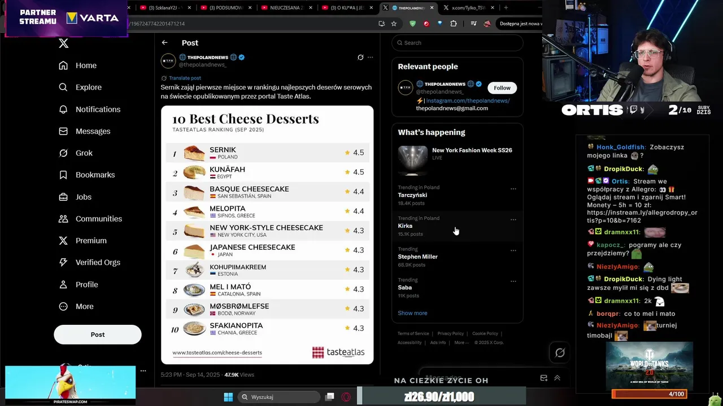Open Opera GX from the taskbar
The image size is (723, 406).
[346, 397]
